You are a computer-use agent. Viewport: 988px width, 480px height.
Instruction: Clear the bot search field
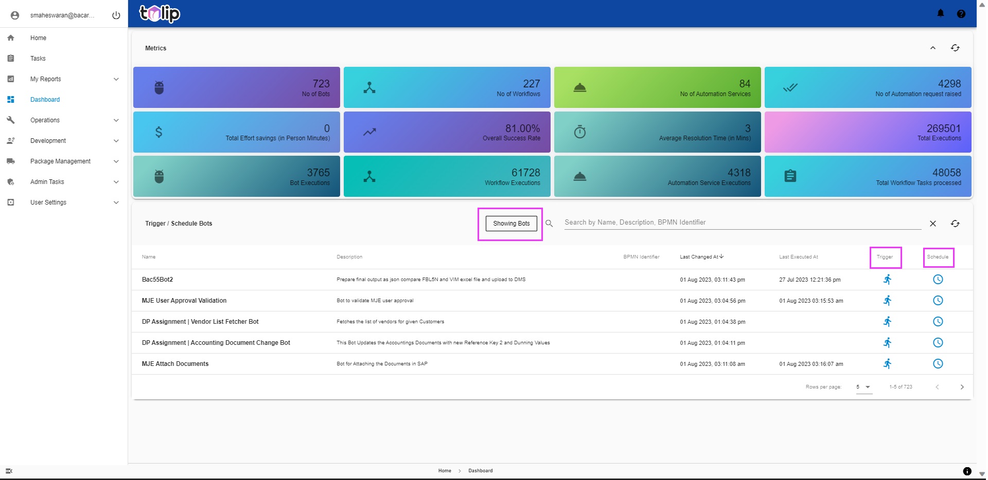[933, 224]
